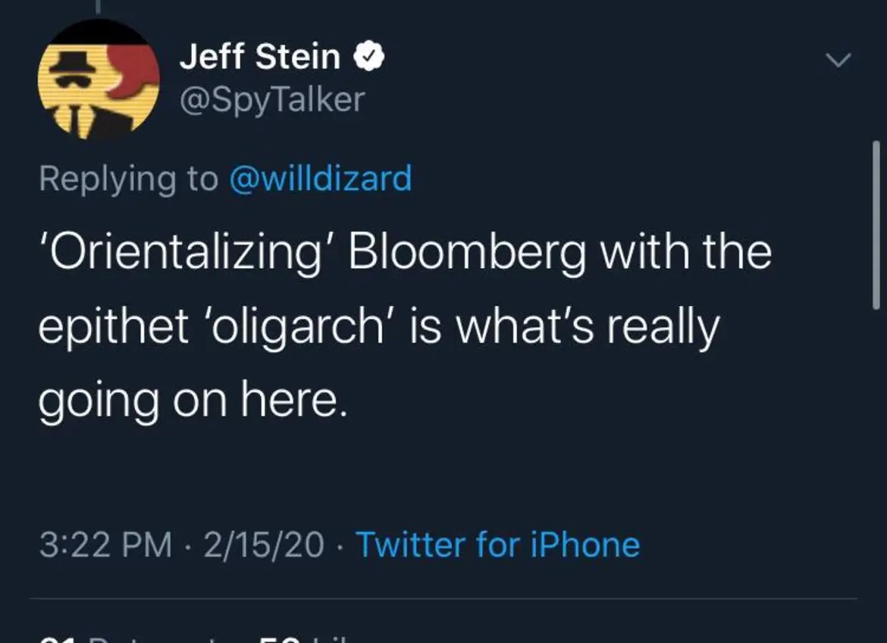Click the 3:22 PM timestamp
The width and height of the screenshot is (887, 643).
point(105,545)
